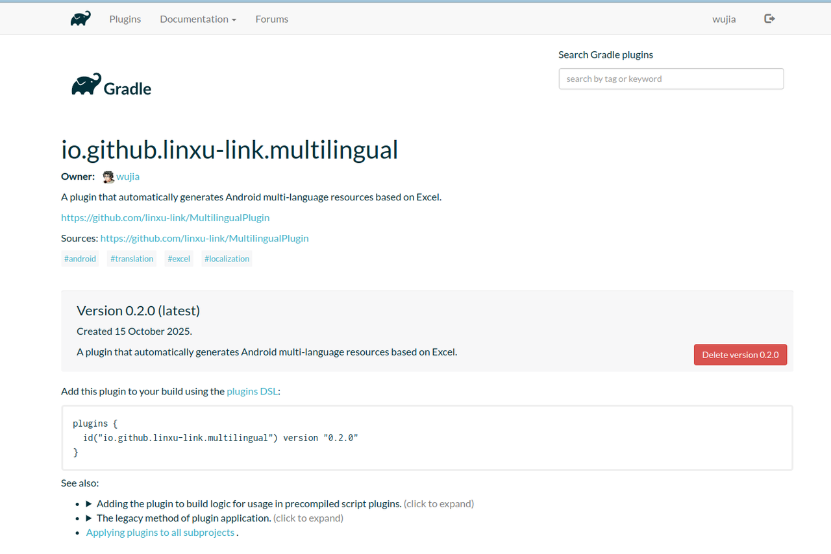Open the MultilingualPlugin GitHub homepage link

click(166, 217)
